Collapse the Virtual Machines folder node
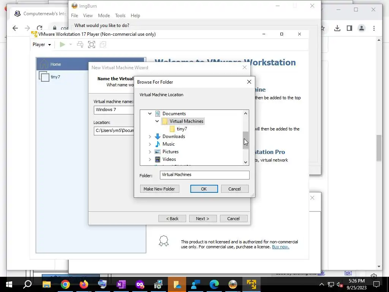389x292 pixels. click(x=157, y=121)
